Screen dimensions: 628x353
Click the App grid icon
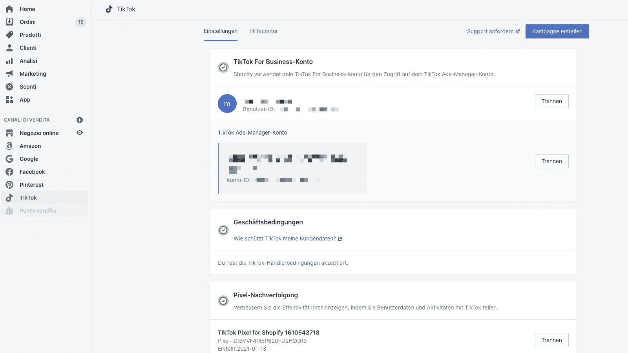(x=9, y=100)
